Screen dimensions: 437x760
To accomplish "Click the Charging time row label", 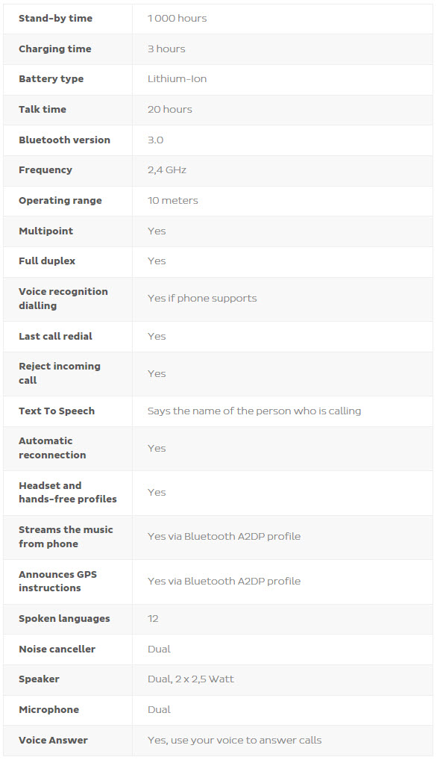I will point(54,49).
